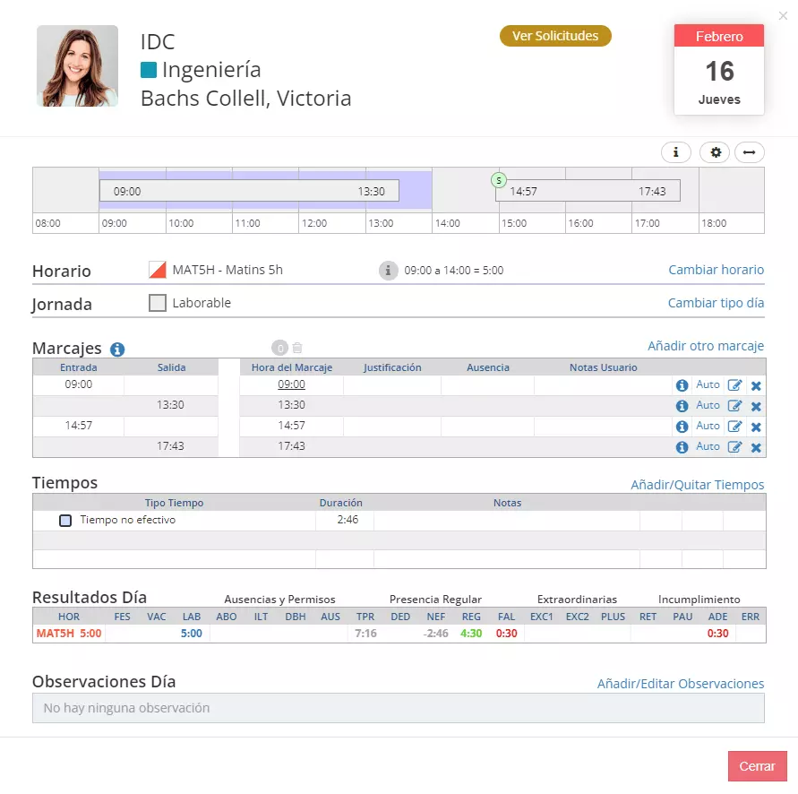Show info icon for the 14:57 marcaje

[x=682, y=427]
